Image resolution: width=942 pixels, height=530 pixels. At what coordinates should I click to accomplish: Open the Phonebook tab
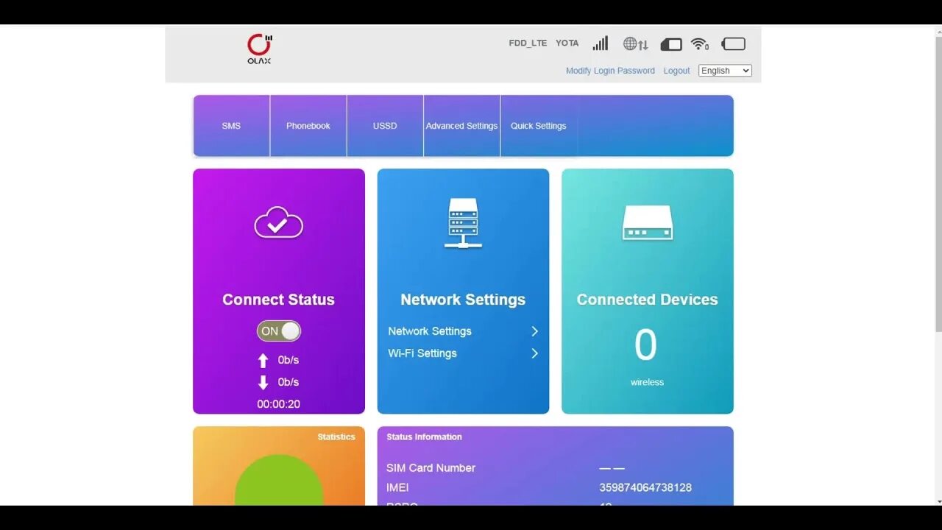[308, 126]
